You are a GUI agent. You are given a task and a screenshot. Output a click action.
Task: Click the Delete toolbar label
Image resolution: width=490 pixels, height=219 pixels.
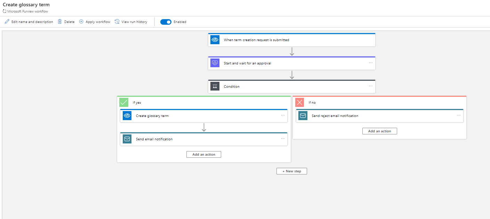(69, 22)
